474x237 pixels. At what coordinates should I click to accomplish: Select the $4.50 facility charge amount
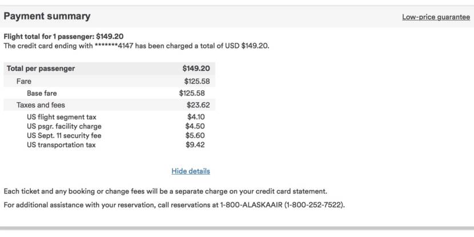tap(195, 126)
